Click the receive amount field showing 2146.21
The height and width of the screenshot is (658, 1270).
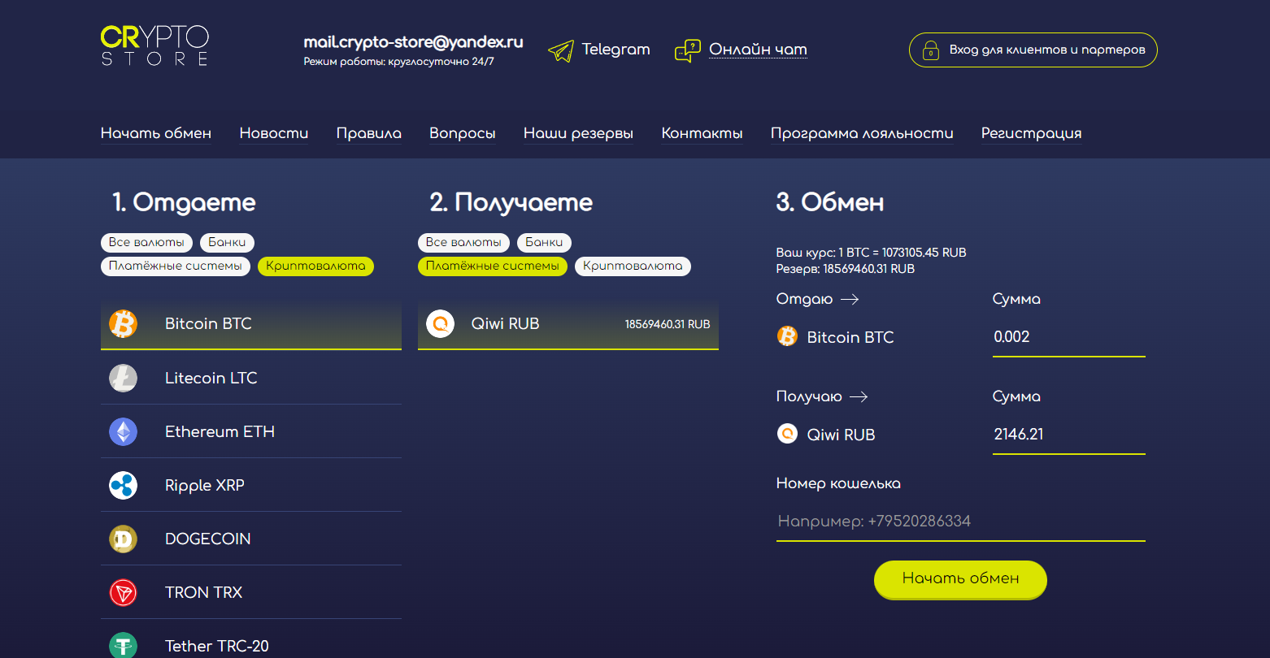[1069, 435]
